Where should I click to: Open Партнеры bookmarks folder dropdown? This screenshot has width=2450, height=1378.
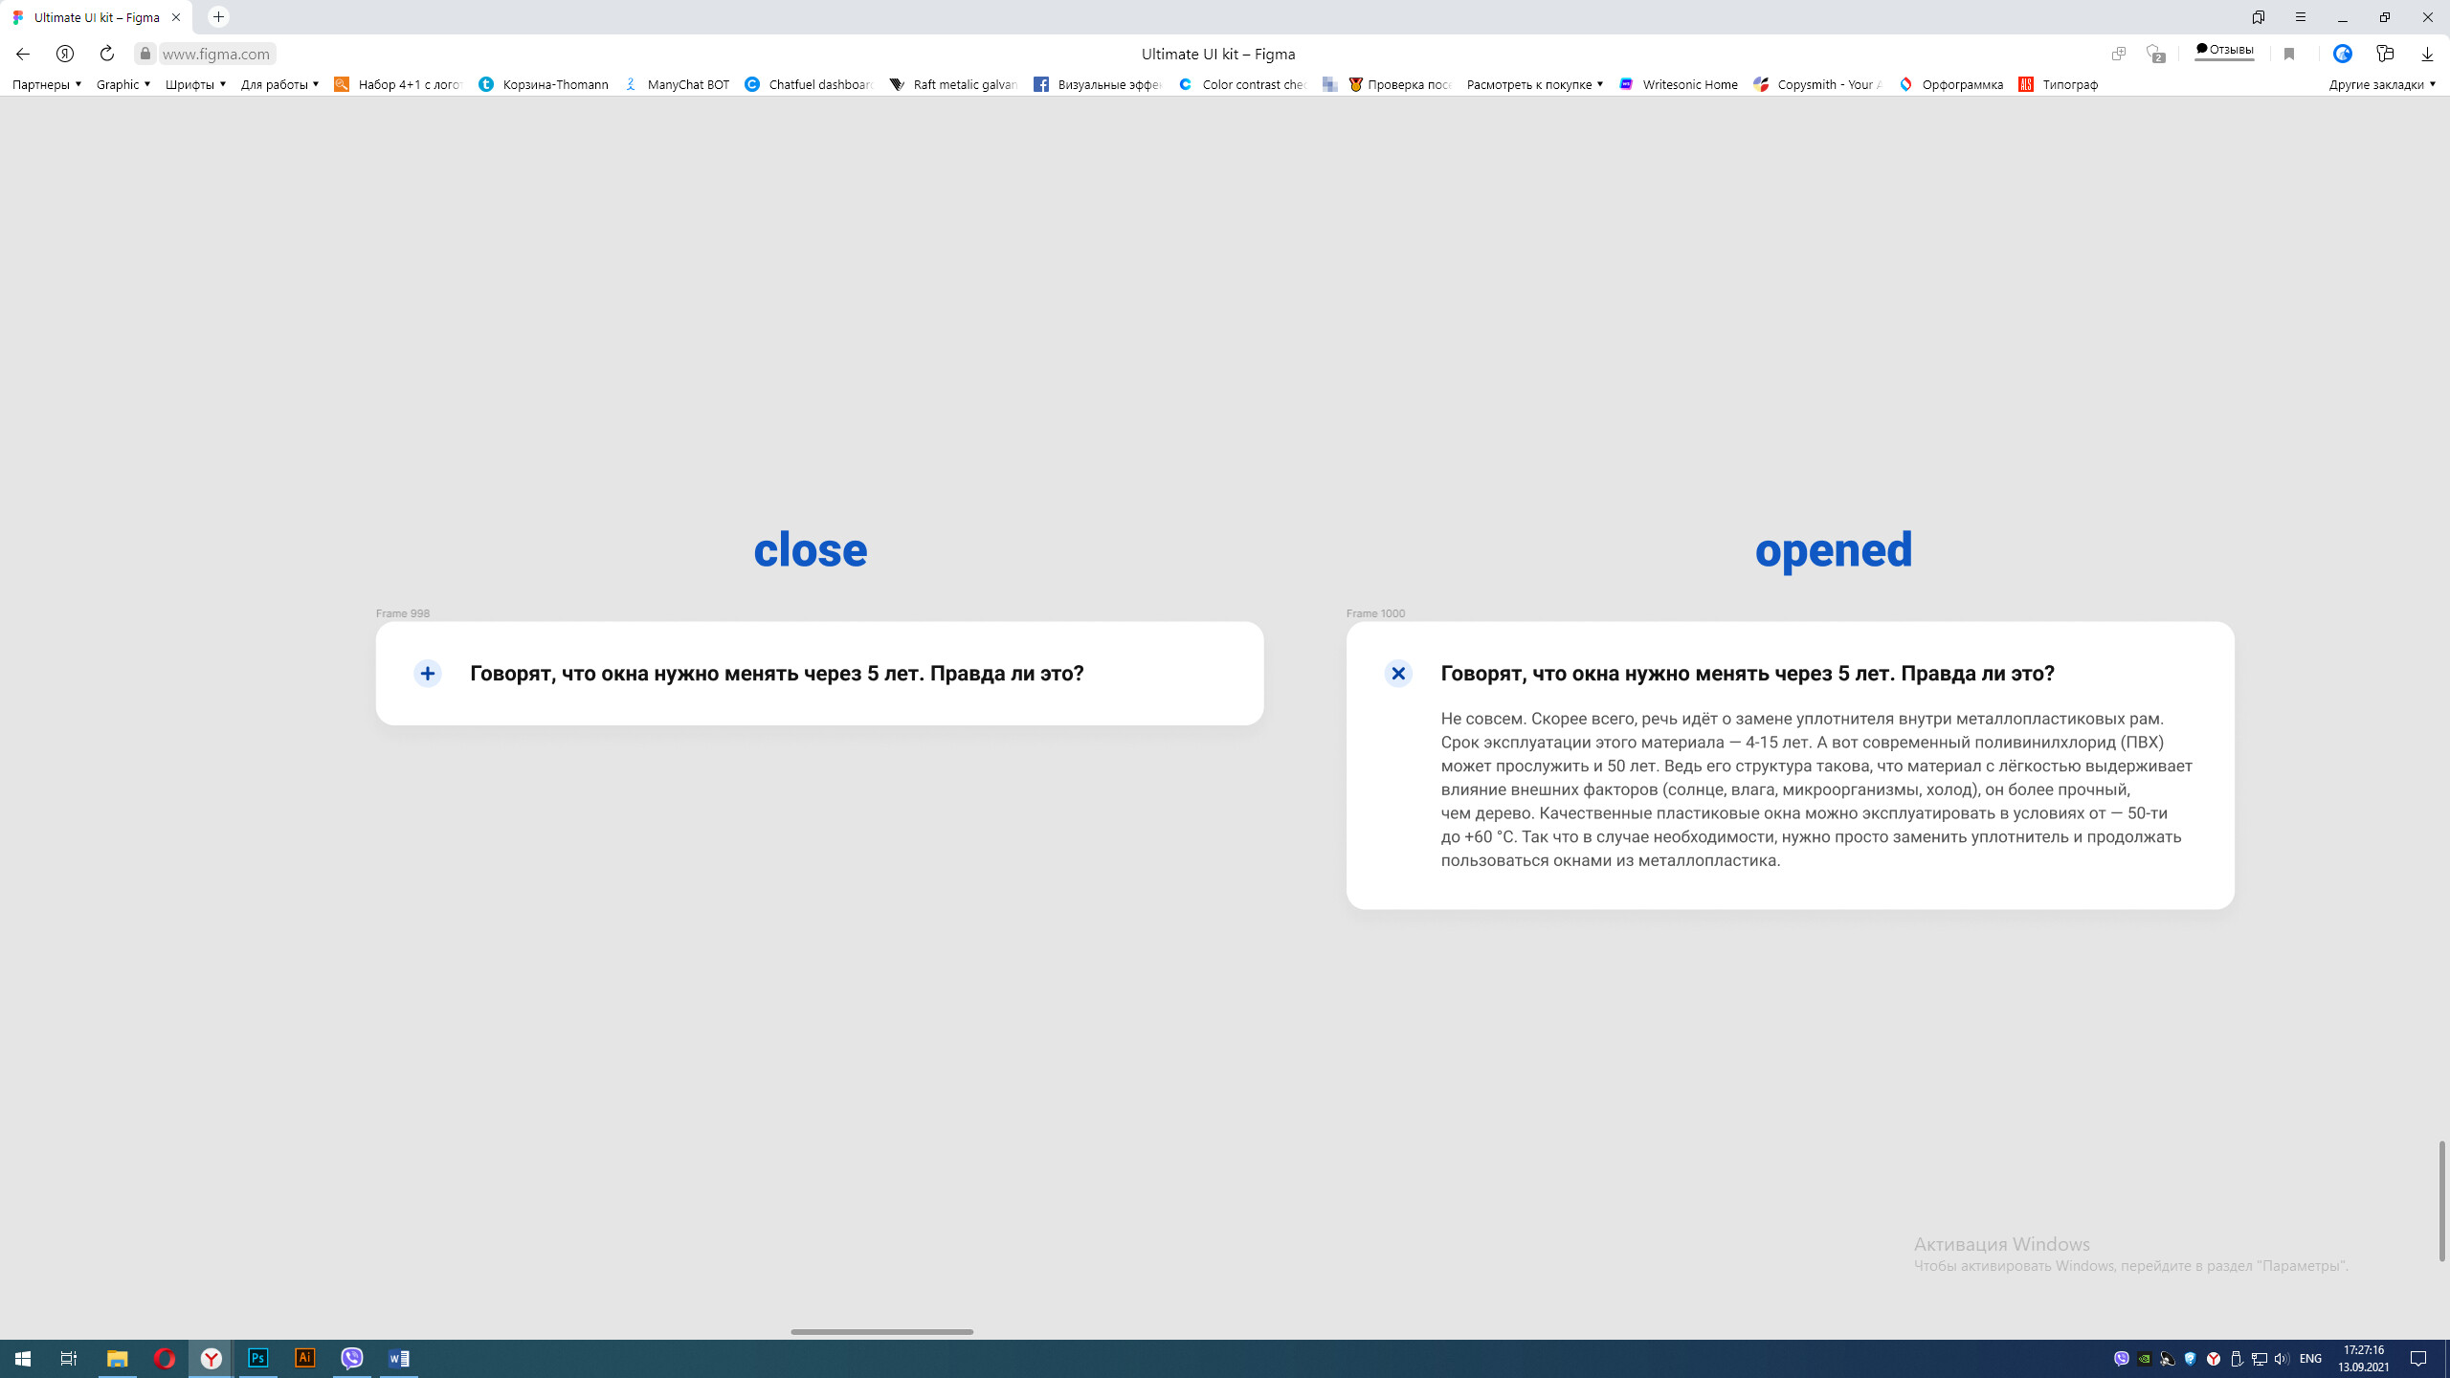pos(47,84)
